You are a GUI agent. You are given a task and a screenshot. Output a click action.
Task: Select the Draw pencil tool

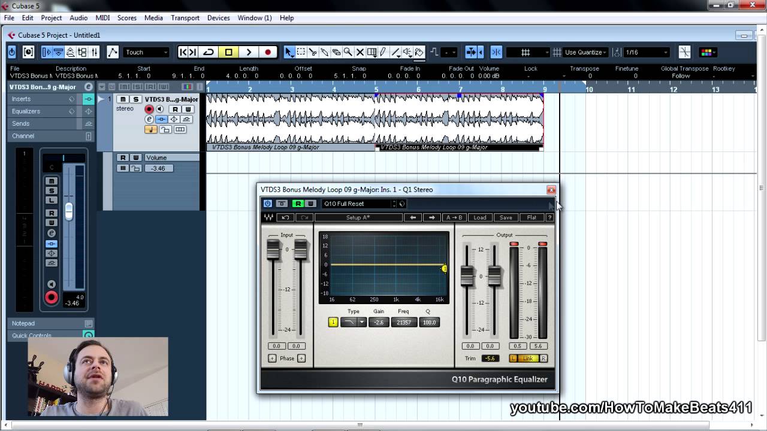click(383, 52)
